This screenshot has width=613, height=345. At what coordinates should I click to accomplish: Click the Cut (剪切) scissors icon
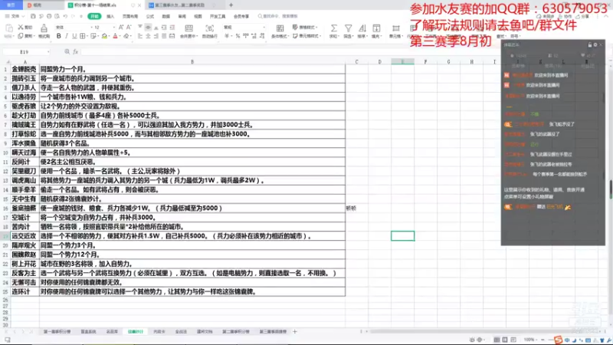(x=21, y=27)
